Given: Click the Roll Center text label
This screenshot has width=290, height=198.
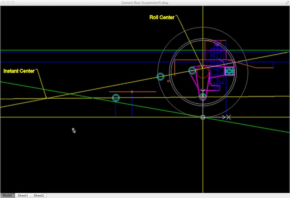Looking at the screenshot, I should (161, 17).
